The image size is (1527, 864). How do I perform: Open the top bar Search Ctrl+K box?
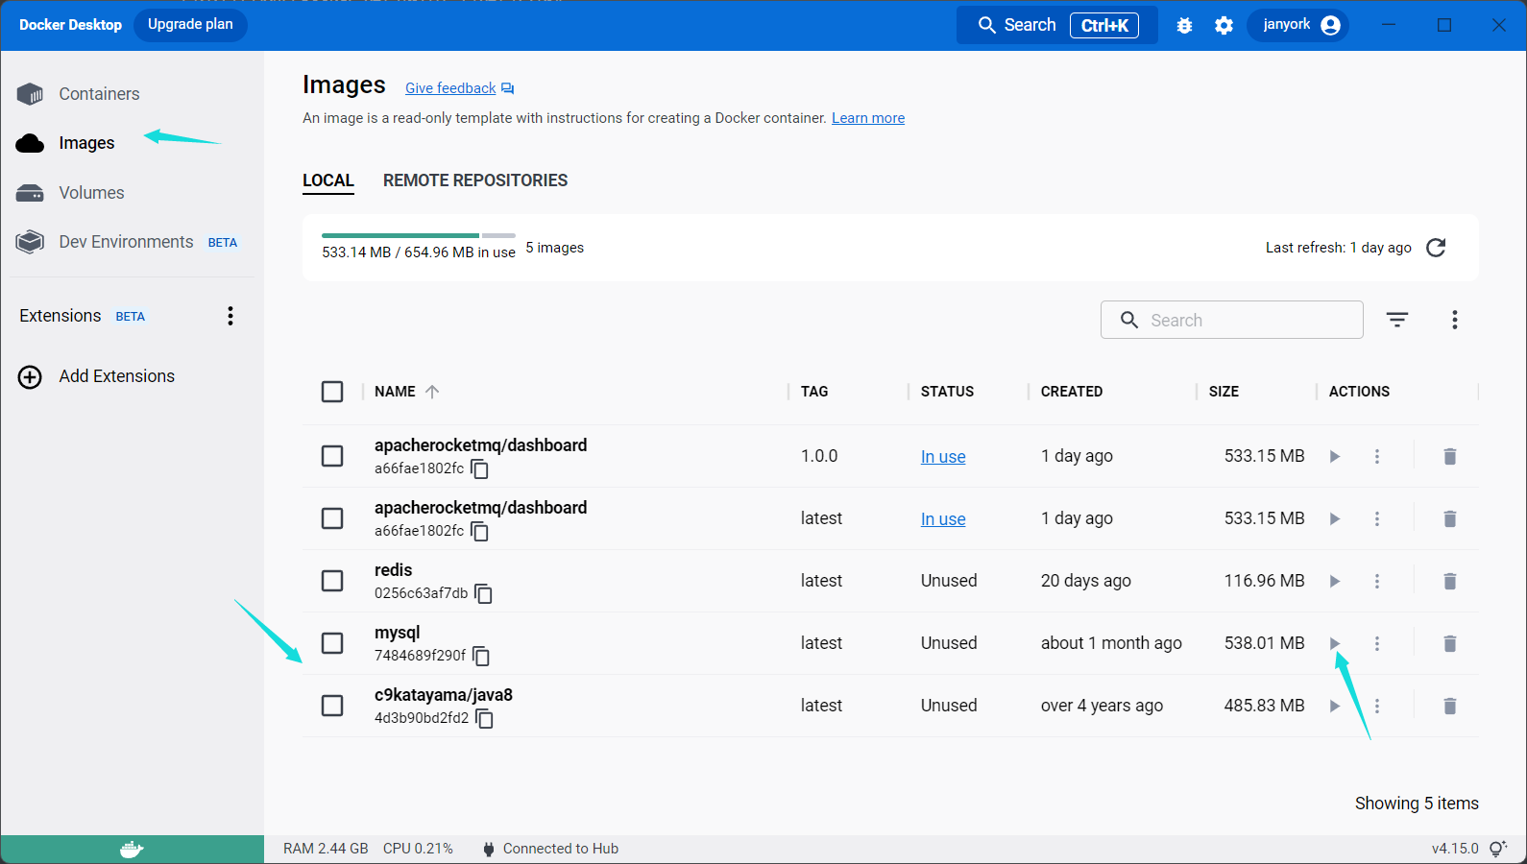[x=1057, y=25]
